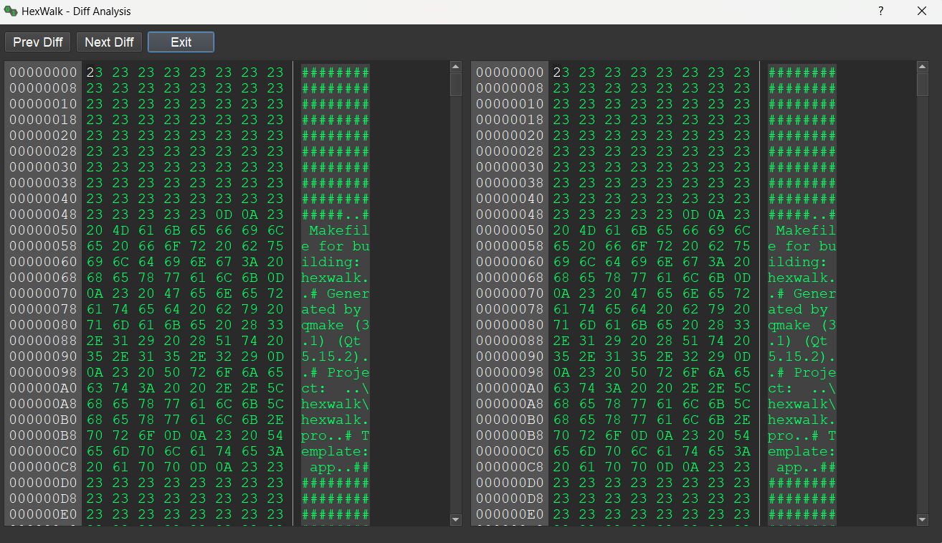
Task: Click the down arrow of the first hex panel's scrollbar
Action: coord(455,520)
